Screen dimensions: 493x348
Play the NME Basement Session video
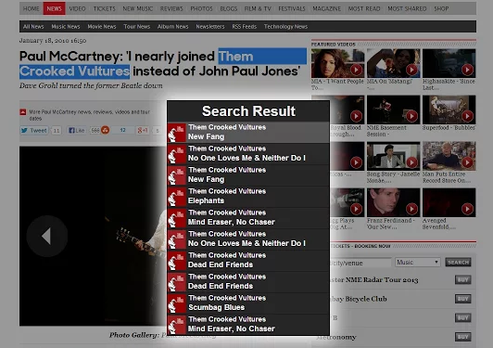pos(393,110)
